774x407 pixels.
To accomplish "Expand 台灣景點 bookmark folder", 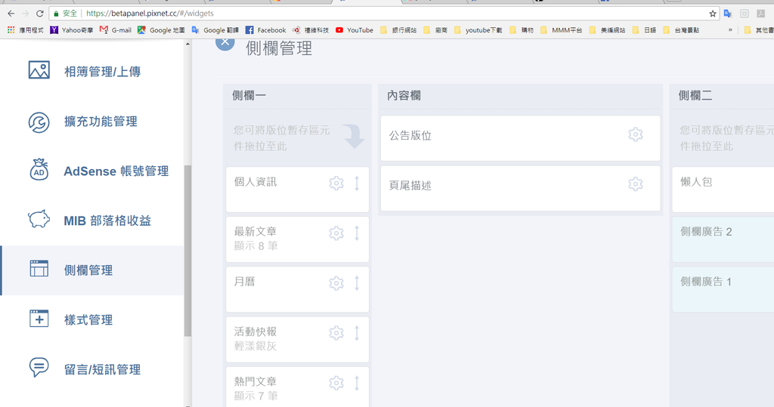I will (681, 30).
